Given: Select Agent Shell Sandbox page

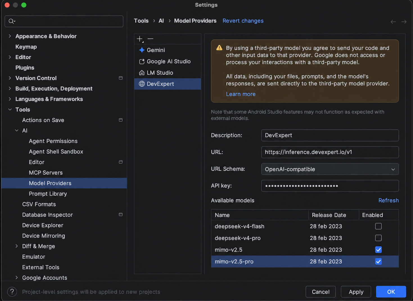Looking at the screenshot, I should pos(56,151).
